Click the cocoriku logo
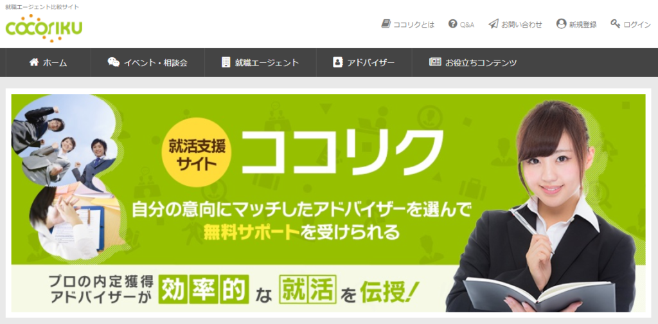658x324 pixels. point(44,28)
